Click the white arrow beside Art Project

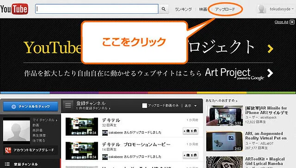pyautogui.click(x=270, y=73)
